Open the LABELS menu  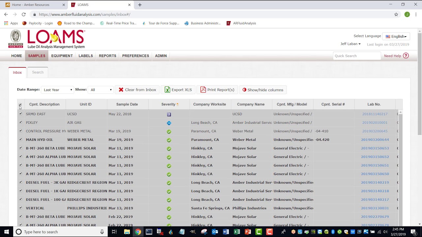pos(86,56)
